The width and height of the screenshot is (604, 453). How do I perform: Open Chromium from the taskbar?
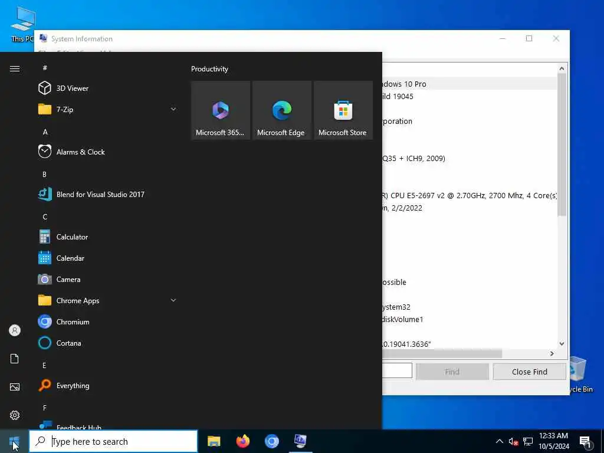(x=271, y=441)
